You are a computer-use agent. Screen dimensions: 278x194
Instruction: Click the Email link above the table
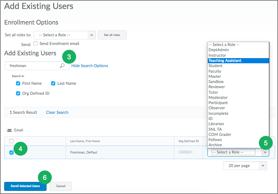click(x=19, y=130)
